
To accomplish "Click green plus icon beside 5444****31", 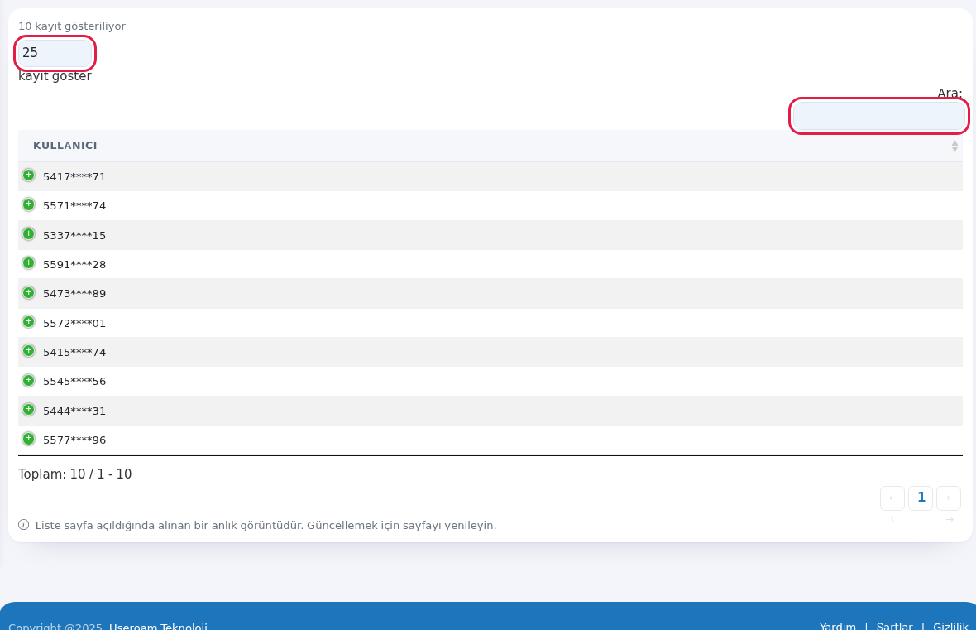I will [x=29, y=410].
